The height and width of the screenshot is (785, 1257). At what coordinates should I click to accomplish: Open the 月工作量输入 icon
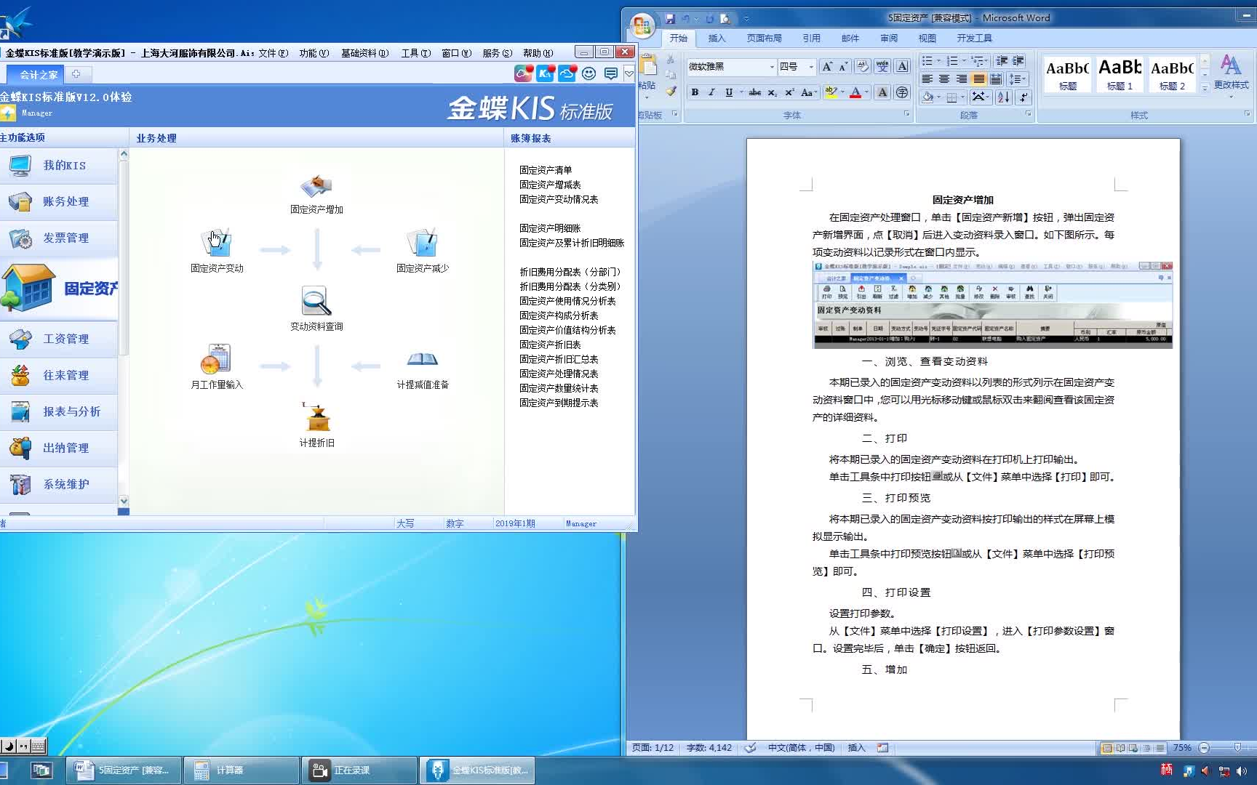click(216, 359)
